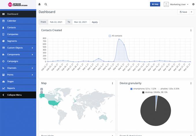The width and height of the screenshot is (196, 136).
Task: Toggle the smartphone legend series
Action: [132, 89]
